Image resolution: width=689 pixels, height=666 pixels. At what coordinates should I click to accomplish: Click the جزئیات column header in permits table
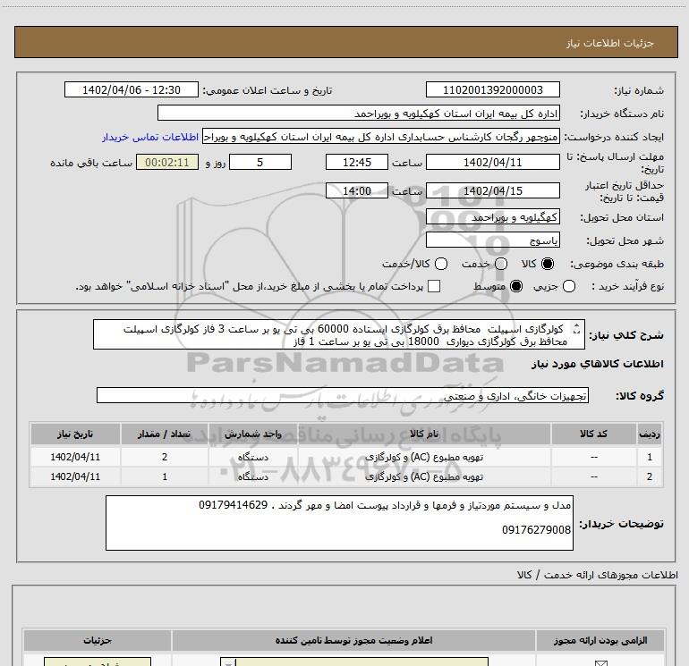point(98,641)
